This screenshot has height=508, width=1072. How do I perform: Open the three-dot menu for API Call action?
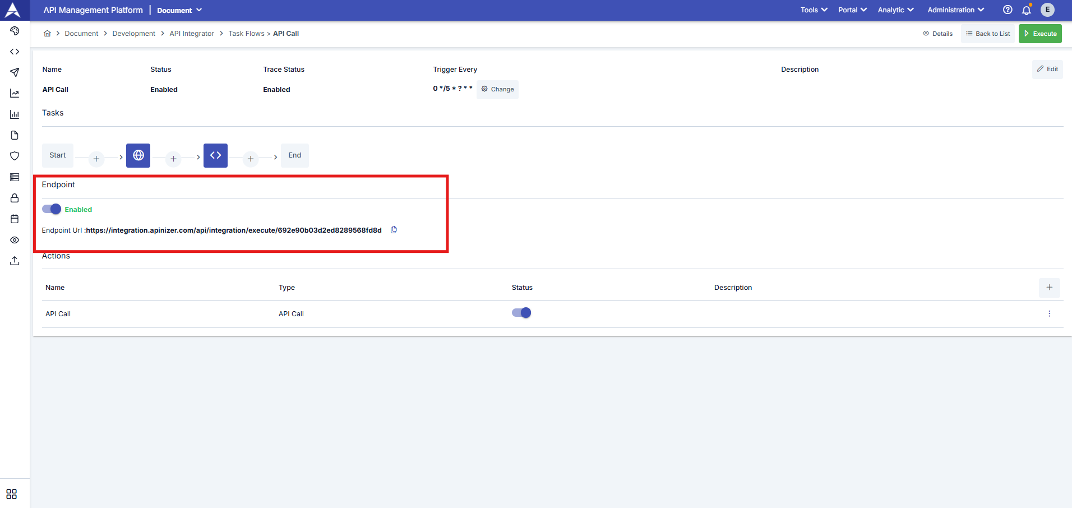(x=1049, y=314)
